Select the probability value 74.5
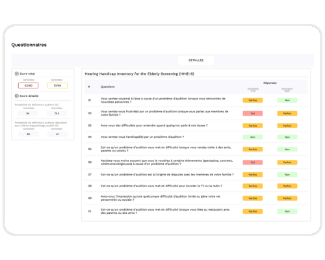This screenshot has width=325, height=260. click(57, 113)
